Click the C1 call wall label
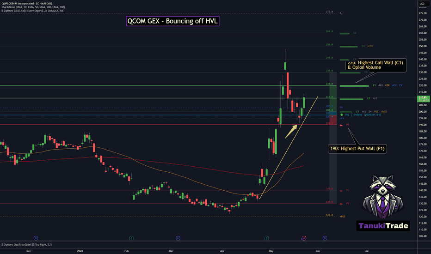 (x=374, y=85)
